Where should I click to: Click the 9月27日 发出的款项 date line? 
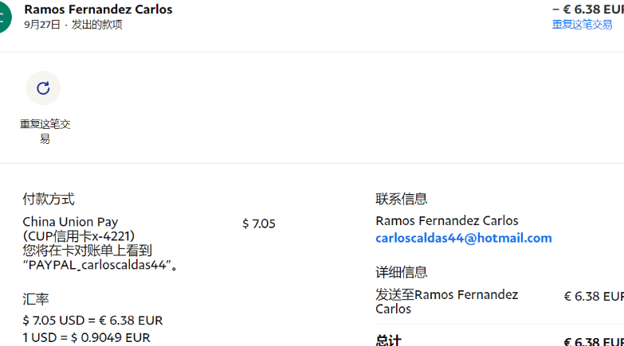coord(73,25)
